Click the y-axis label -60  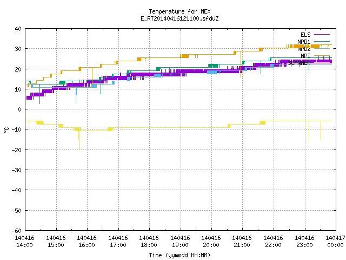coord(17,231)
